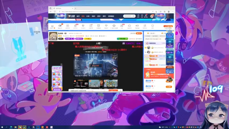Click the browser favorites star icon
This screenshot has width=229, height=129.
(x=161, y=11)
